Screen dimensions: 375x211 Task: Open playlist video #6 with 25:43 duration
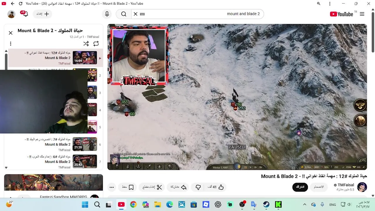[x=85, y=161]
